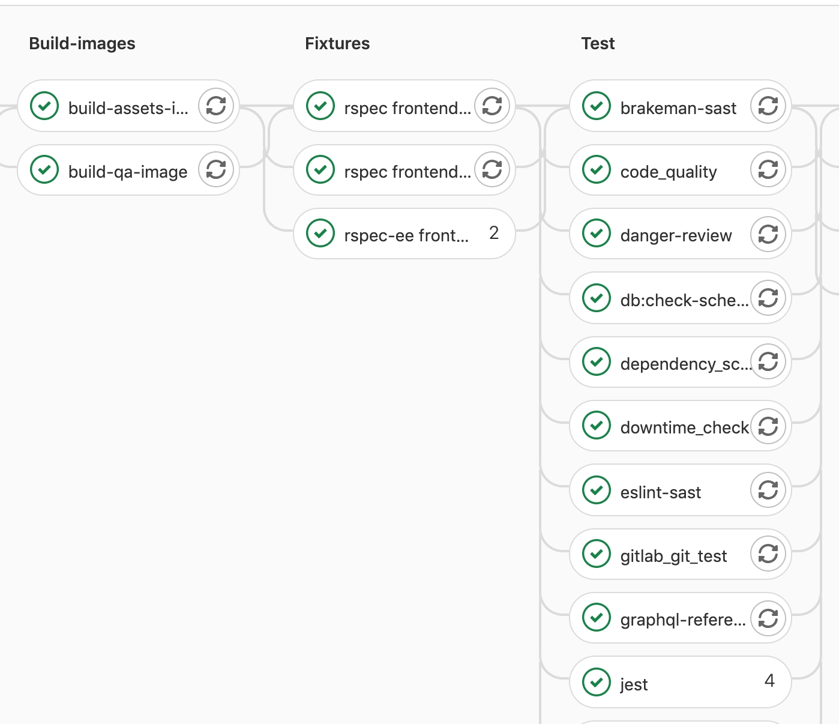Retry the code_quality job
This screenshot has width=839, height=724.
[768, 170]
